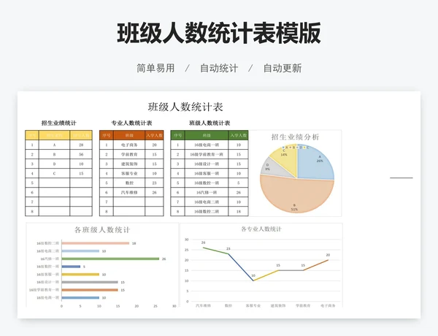Click the green 16汽修一班 bar
This screenshot has height=336, width=438.
coord(110,259)
